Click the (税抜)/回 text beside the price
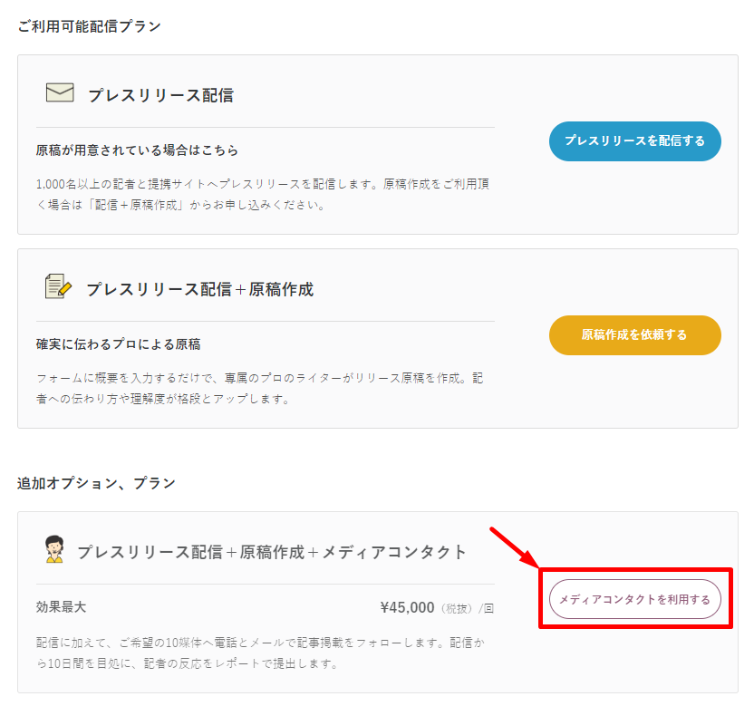 tap(467, 608)
